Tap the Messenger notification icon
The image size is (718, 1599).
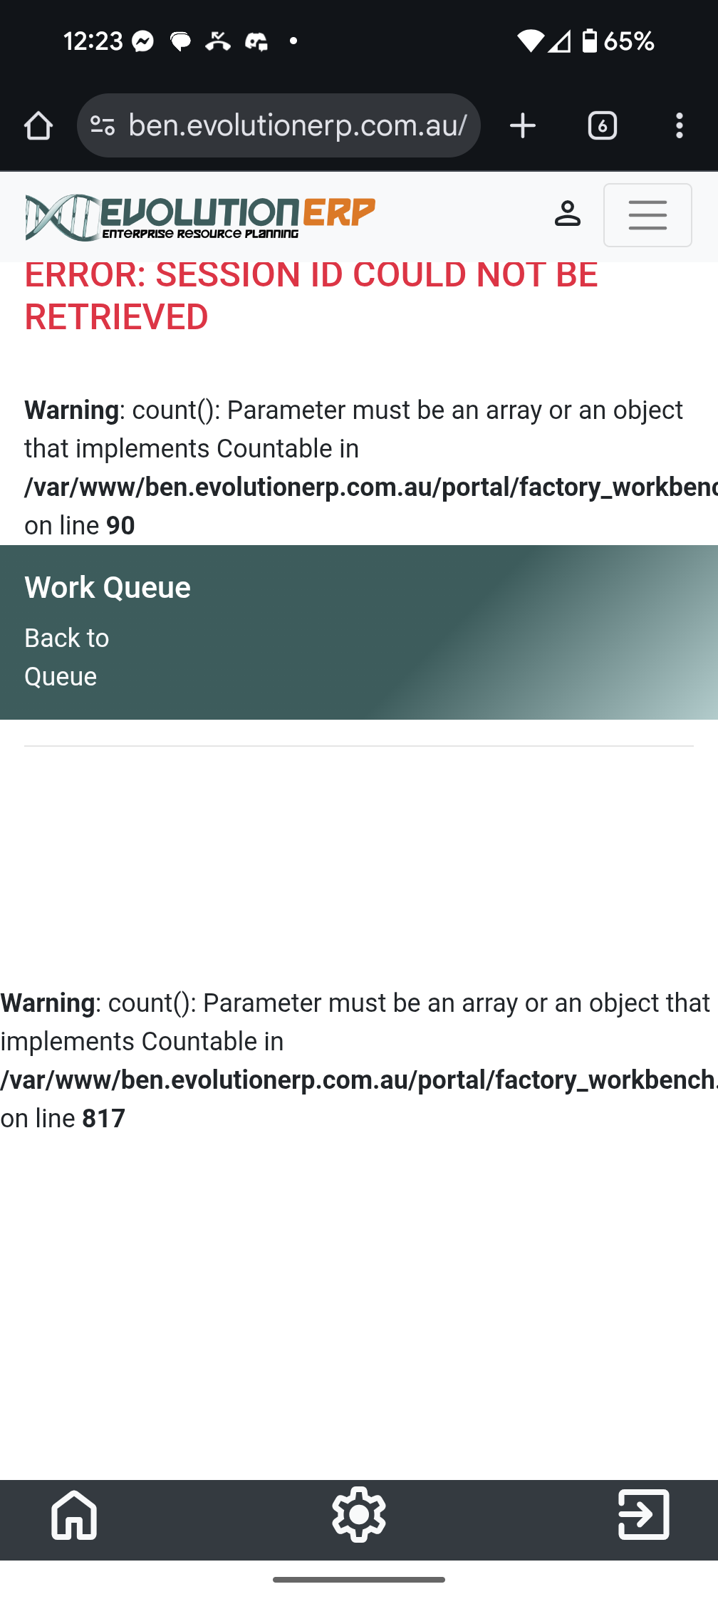[x=143, y=42]
